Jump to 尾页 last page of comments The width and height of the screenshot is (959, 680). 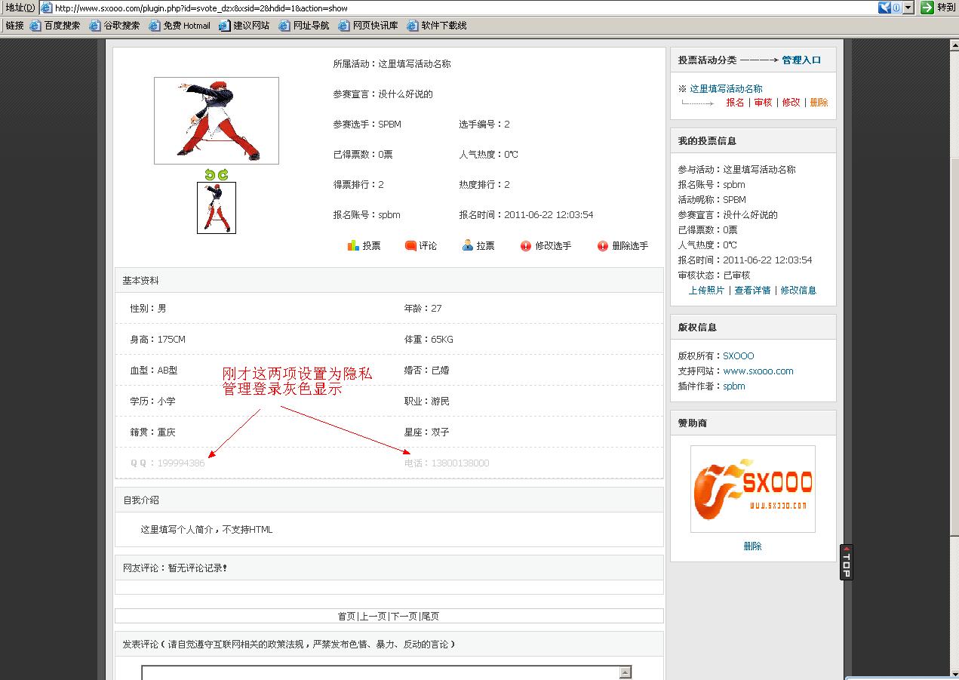[429, 615]
